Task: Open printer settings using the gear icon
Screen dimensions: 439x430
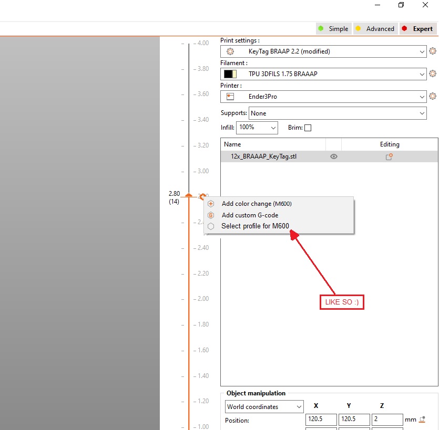Action: click(433, 96)
